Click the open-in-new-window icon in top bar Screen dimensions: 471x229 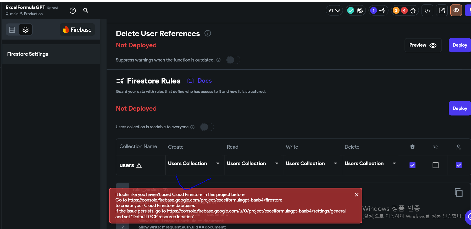442,10
